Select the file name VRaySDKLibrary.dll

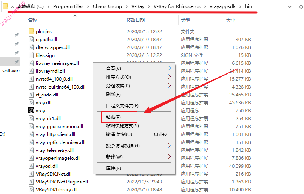57,190
